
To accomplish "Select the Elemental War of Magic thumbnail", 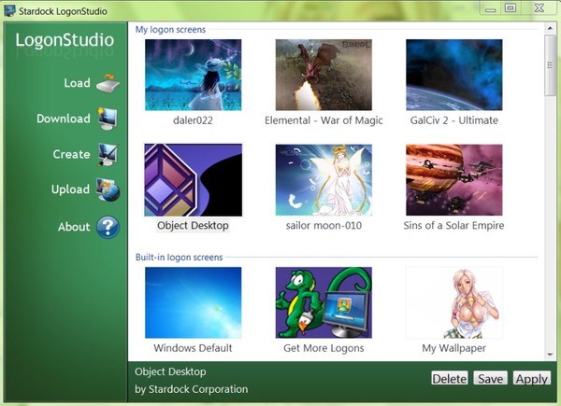I will tap(324, 75).
